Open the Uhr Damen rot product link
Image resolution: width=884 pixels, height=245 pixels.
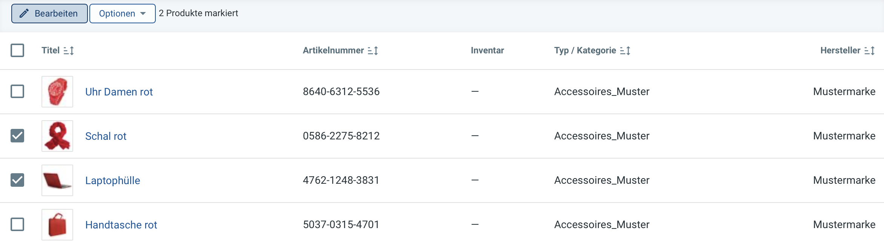pos(119,92)
